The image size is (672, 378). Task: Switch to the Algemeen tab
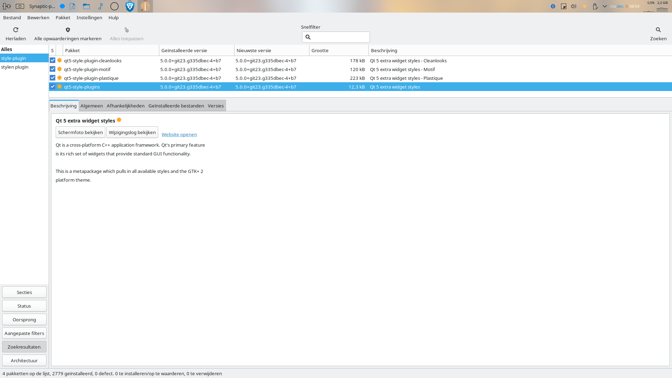point(92,106)
